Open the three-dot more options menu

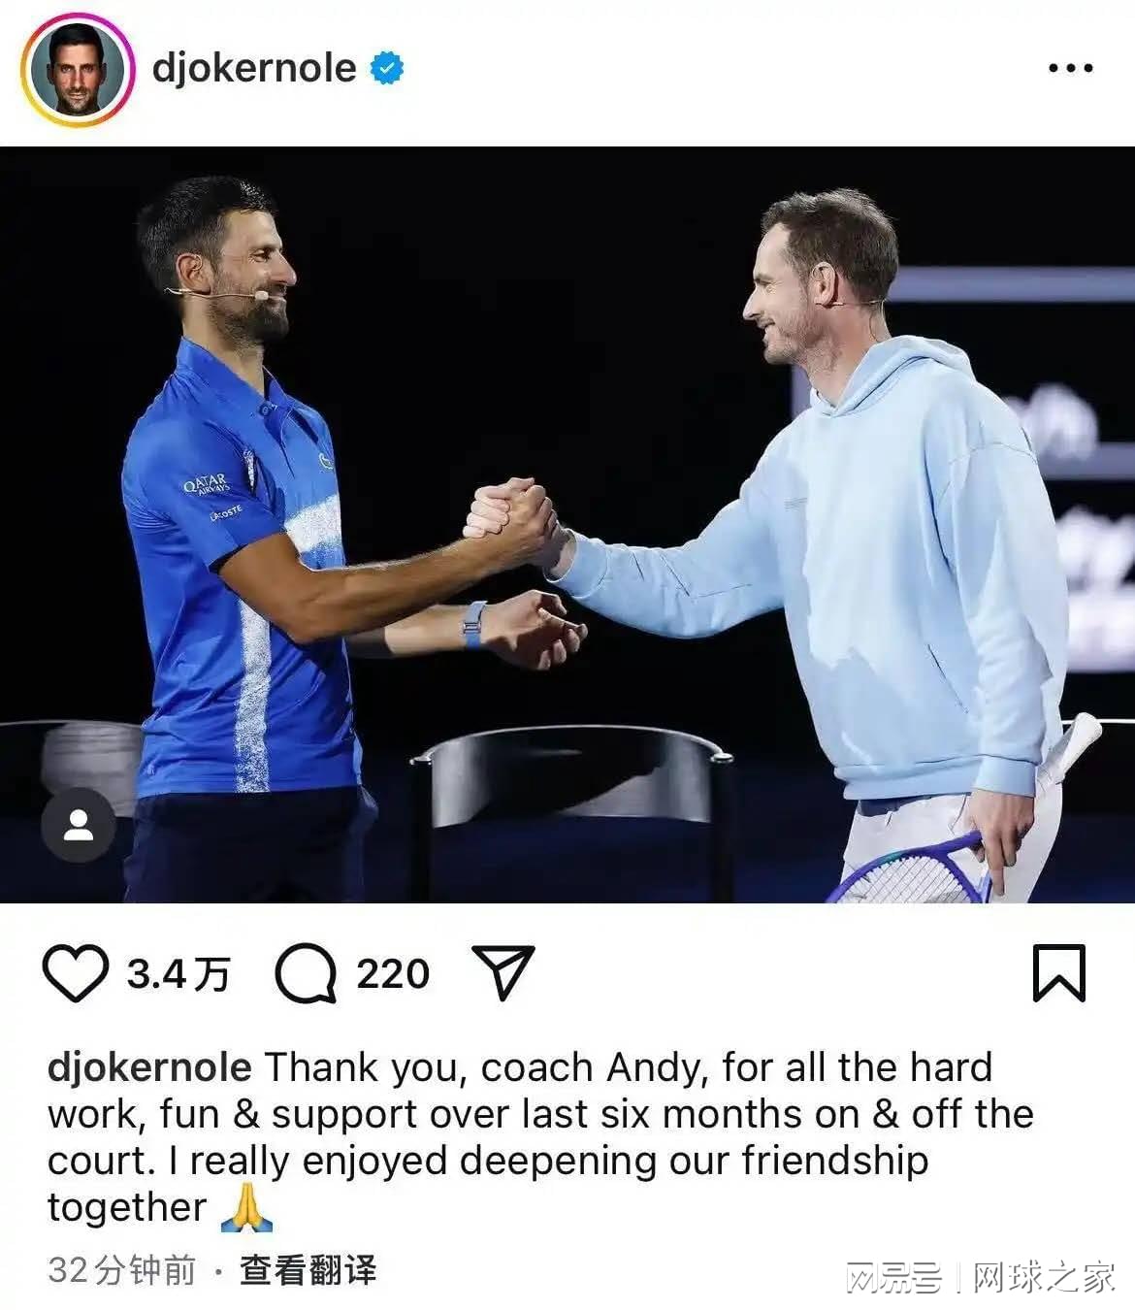click(1071, 68)
